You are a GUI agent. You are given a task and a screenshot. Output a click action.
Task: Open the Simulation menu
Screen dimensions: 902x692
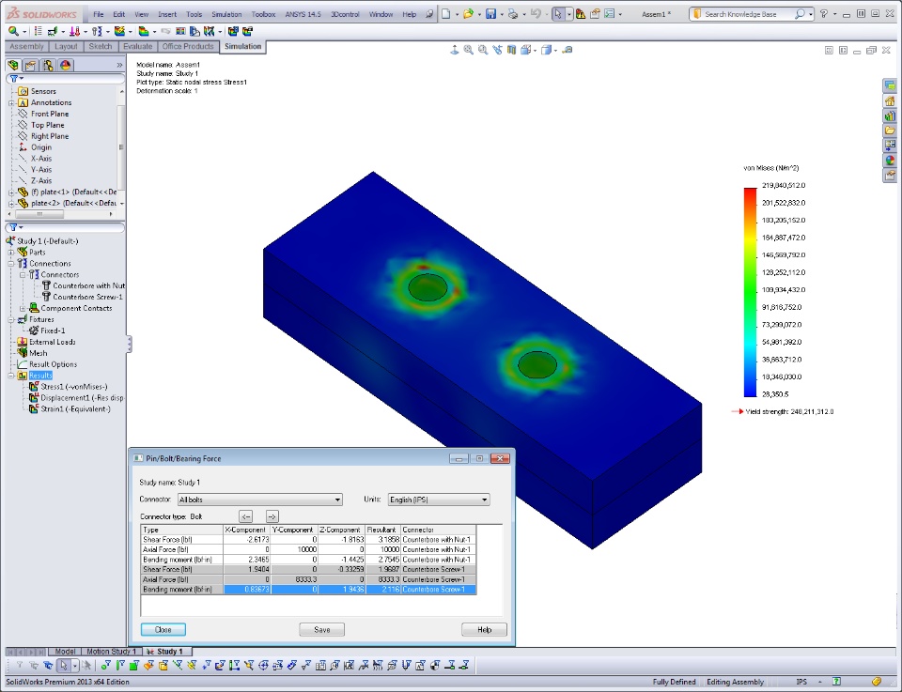(226, 14)
